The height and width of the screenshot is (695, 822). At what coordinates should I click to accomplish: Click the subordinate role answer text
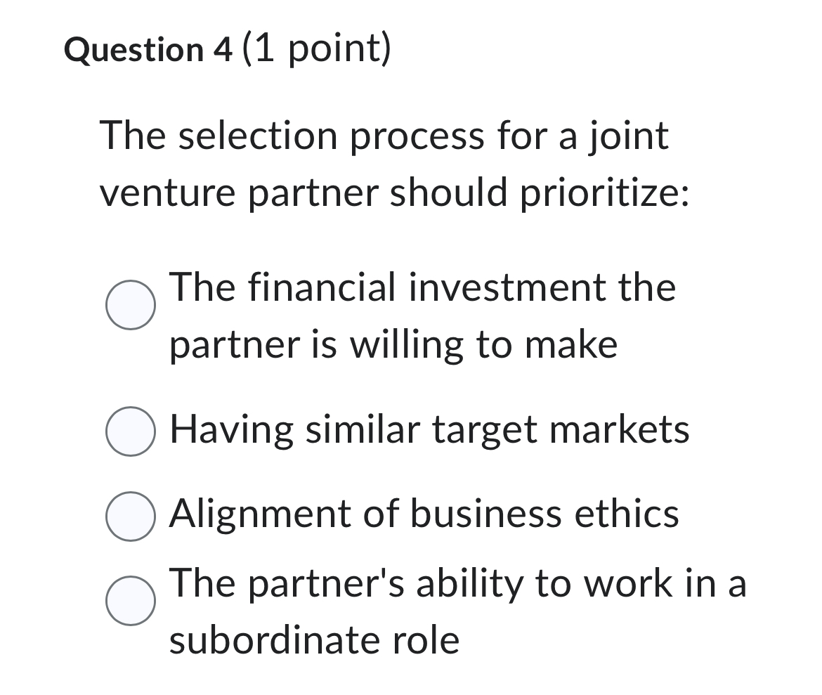(457, 583)
